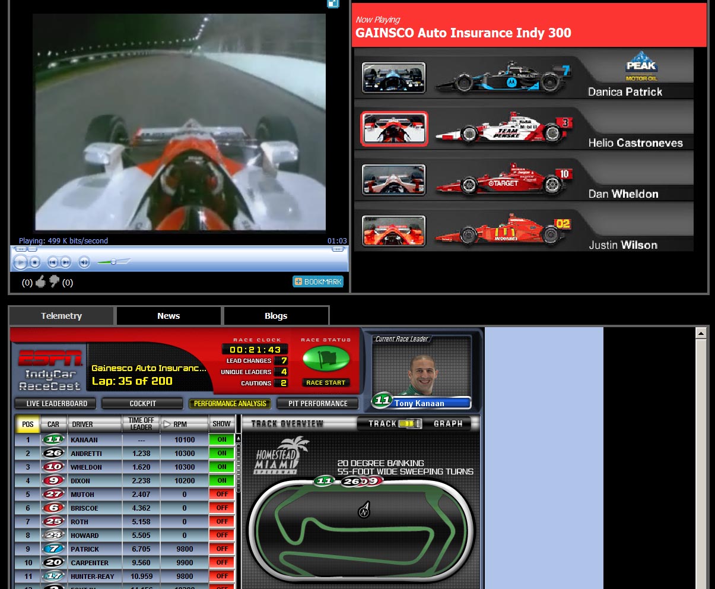Toggle show OFF for Mutoh
Viewport: 715px width, 589px height.
(222, 495)
